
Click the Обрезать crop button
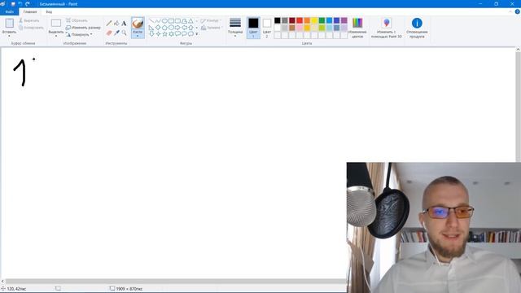(x=77, y=20)
